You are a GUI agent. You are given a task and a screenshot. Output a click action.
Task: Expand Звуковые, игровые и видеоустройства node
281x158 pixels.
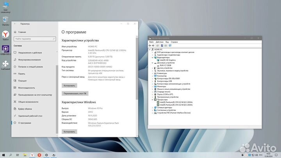153,71
